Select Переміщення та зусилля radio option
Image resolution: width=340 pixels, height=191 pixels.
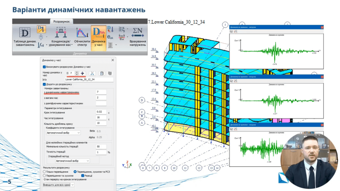point(44,176)
